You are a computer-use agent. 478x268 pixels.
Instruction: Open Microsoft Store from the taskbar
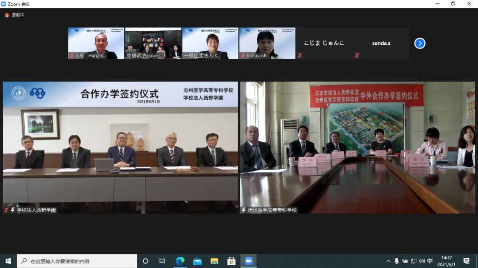point(231,261)
